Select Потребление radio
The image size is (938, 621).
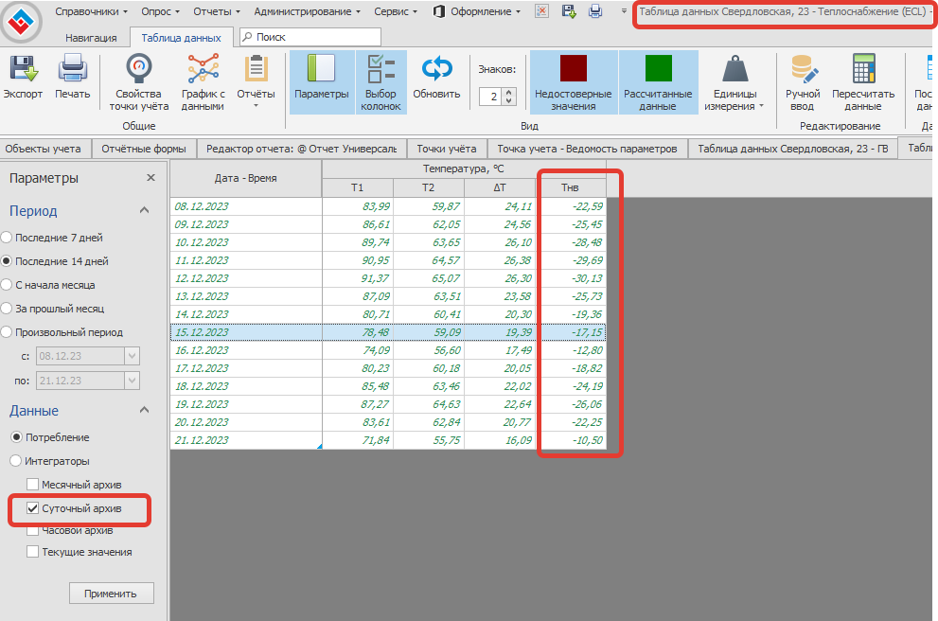17,437
